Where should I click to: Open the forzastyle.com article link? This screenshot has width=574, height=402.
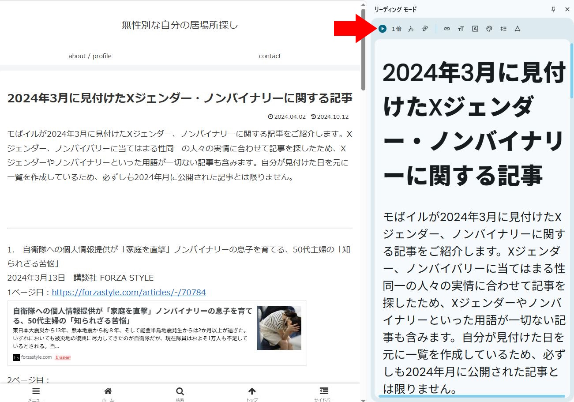pos(129,293)
